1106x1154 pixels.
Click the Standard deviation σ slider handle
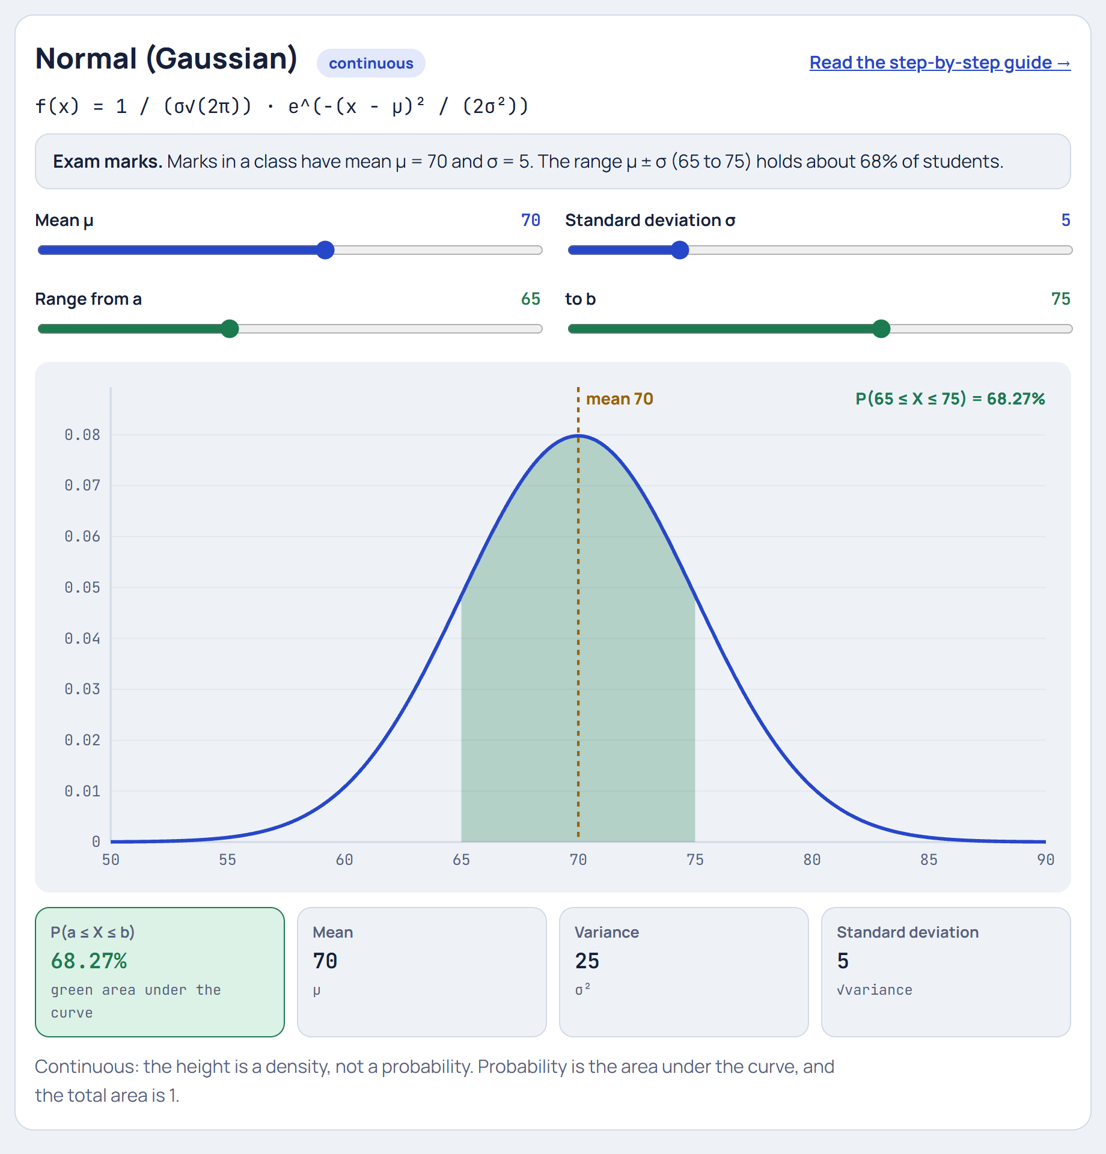coord(680,250)
